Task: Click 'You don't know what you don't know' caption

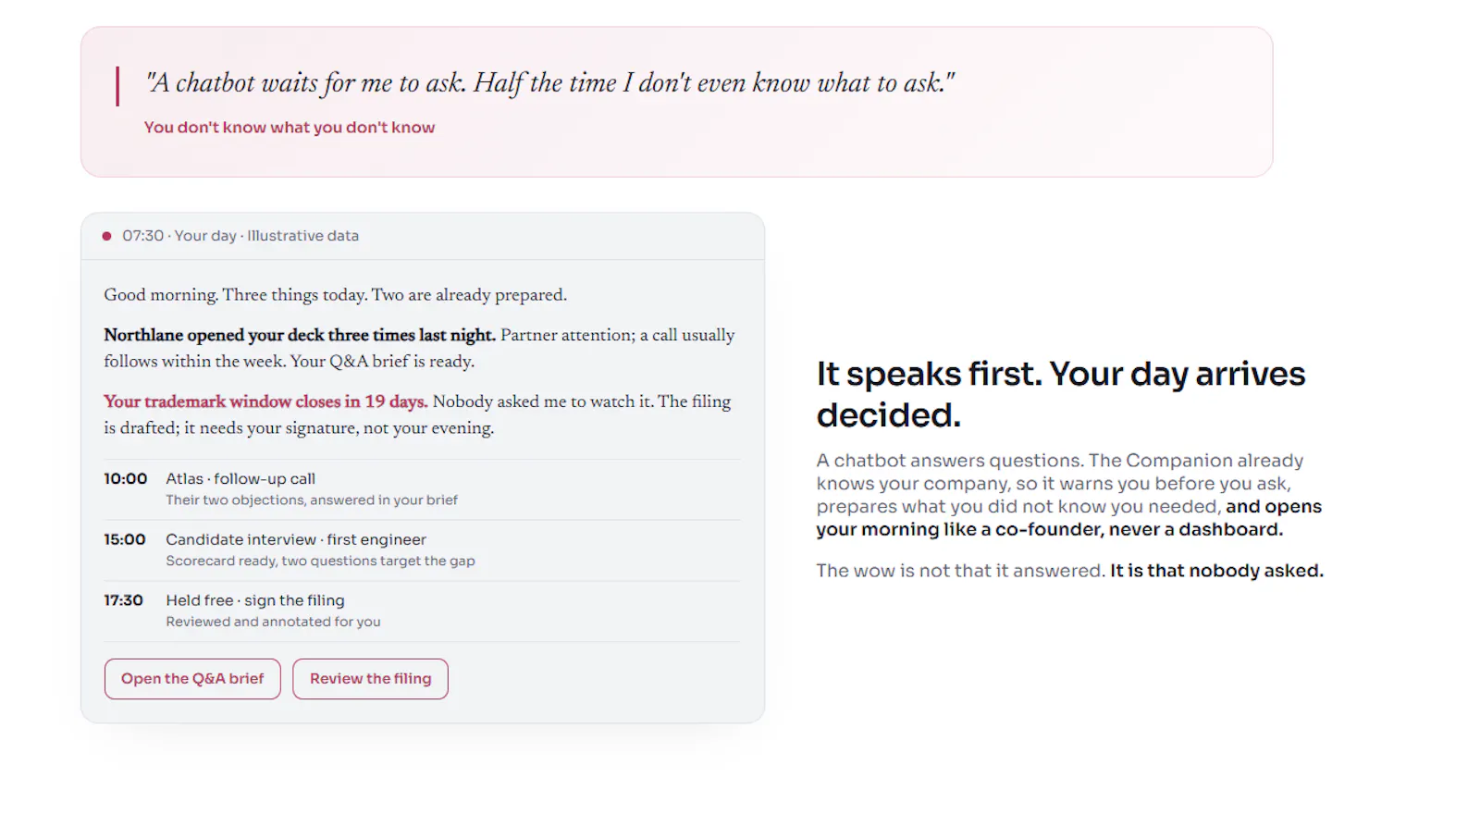Action: (x=290, y=128)
